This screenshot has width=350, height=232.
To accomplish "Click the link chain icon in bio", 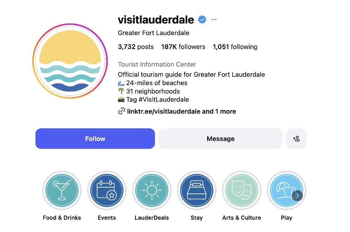I will (x=121, y=111).
